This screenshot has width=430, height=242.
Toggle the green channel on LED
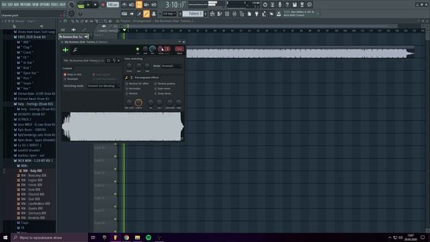coord(137,49)
